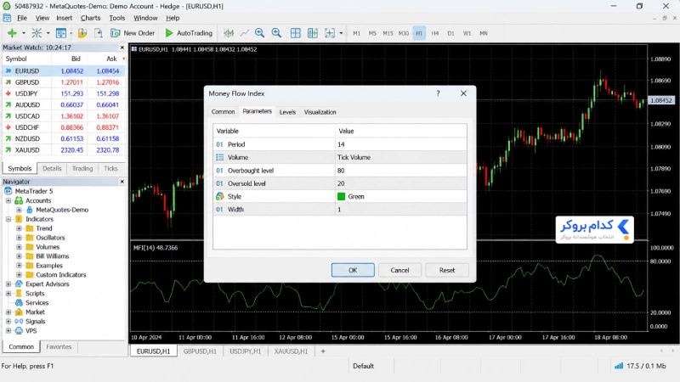Image resolution: width=680 pixels, height=382 pixels.
Task: Click Reset in Money Flow Index dialog
Action: pyautogui.click(x=447, y=270)
